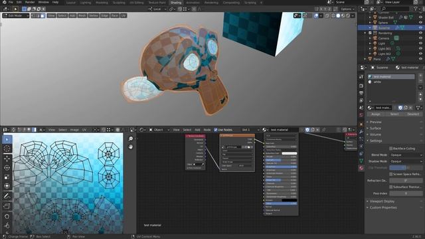Viewport: 425px width, 239px height.
Task: Switch to the UV Editing workspace tab
Action: 137,3
